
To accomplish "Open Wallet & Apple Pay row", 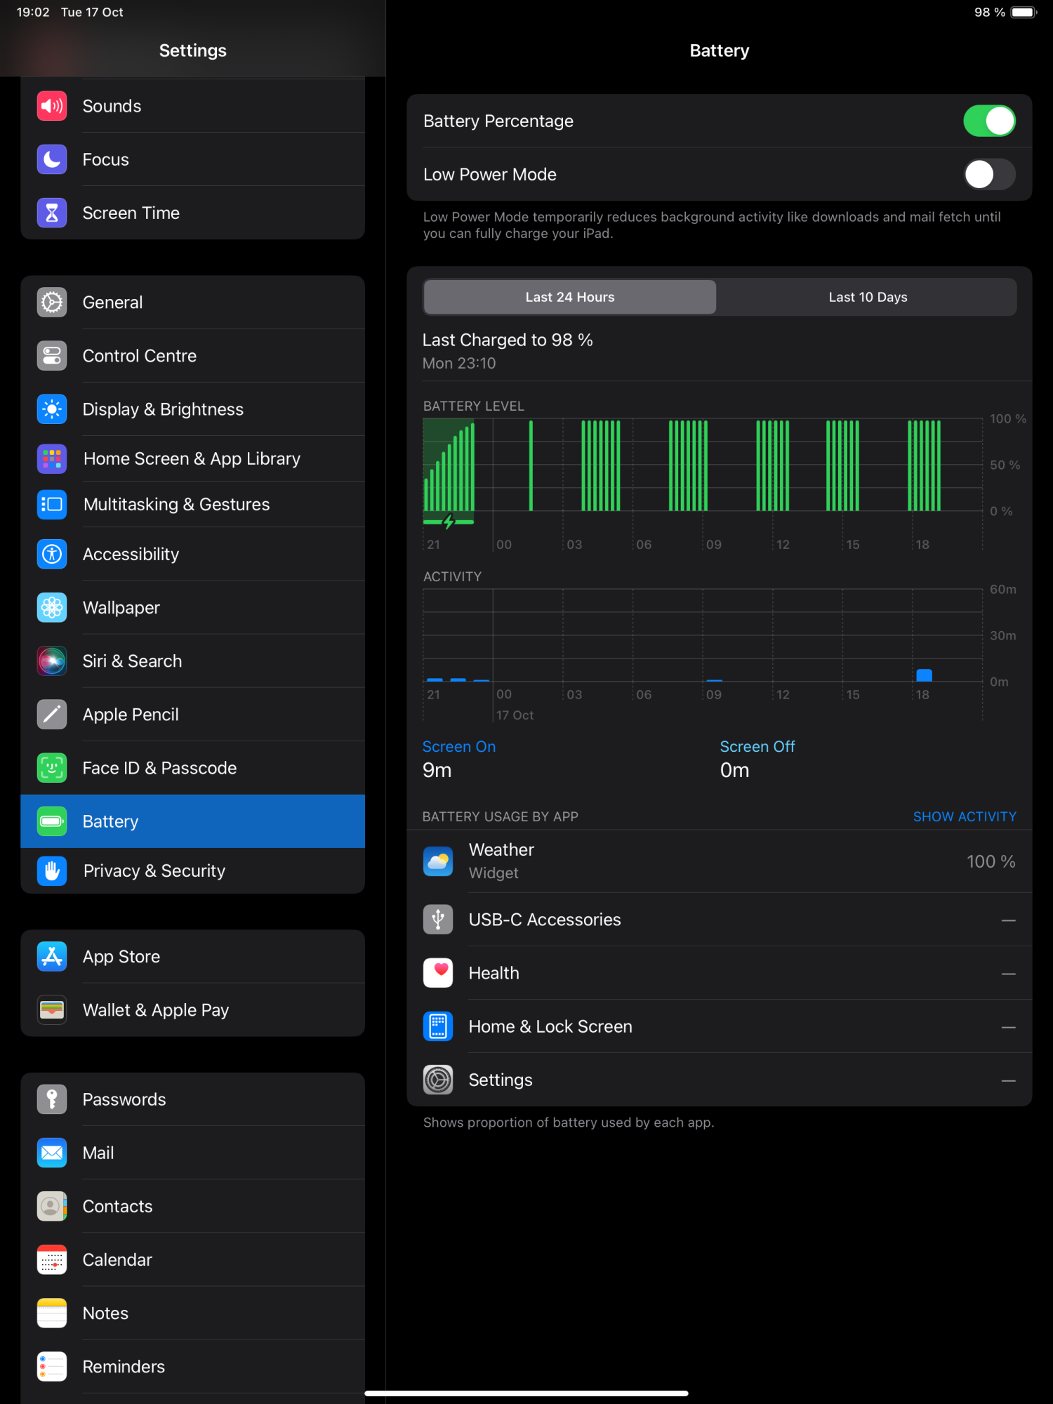I will [193, 1009].
